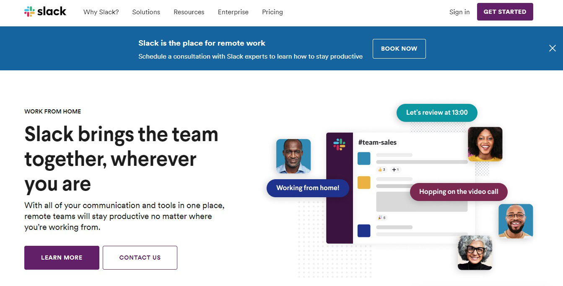Click the "Slack brings the team together" headline
The image size is (563, 286).
tap(122, 159)
